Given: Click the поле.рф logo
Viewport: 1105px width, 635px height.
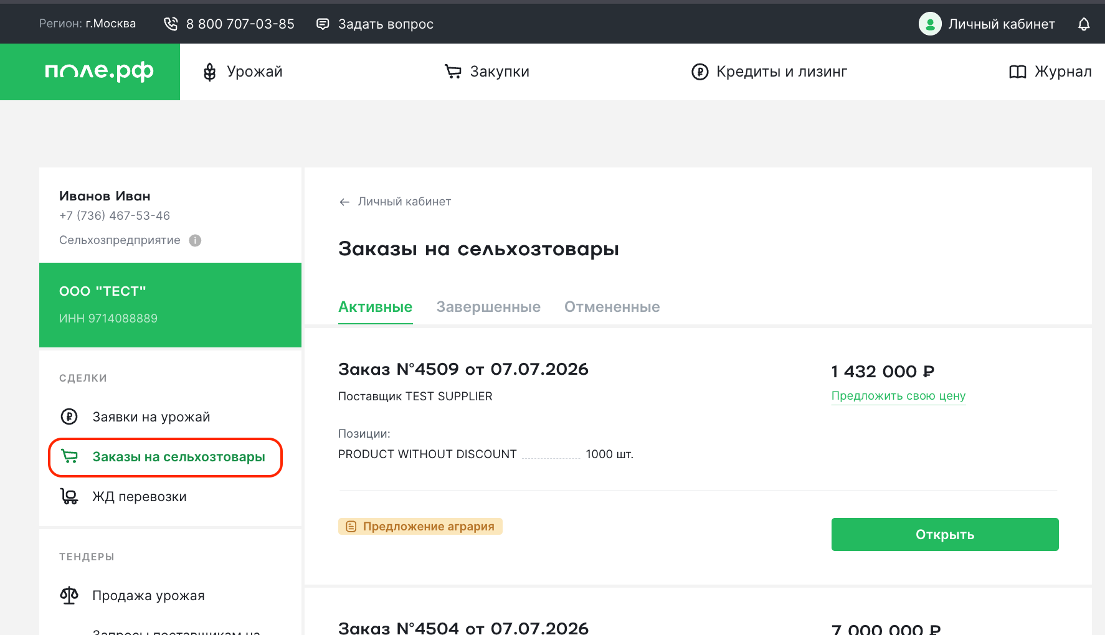Looking at the screenshot, I should pyautogui.click(x=99, y=72).
